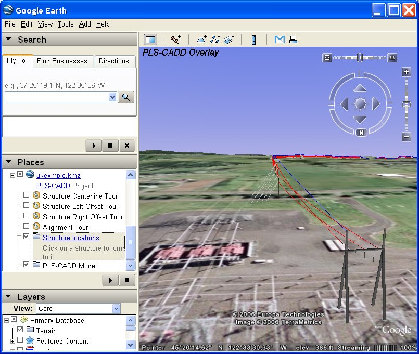This screenshot has height=354, width=419.
Task: Open the ruler measurement tool
Action: 254,40
